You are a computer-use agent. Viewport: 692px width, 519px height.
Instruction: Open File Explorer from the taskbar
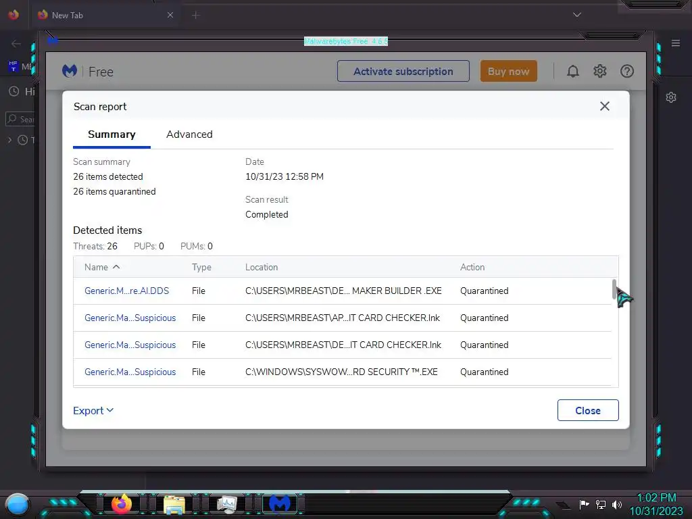(174, 504)
